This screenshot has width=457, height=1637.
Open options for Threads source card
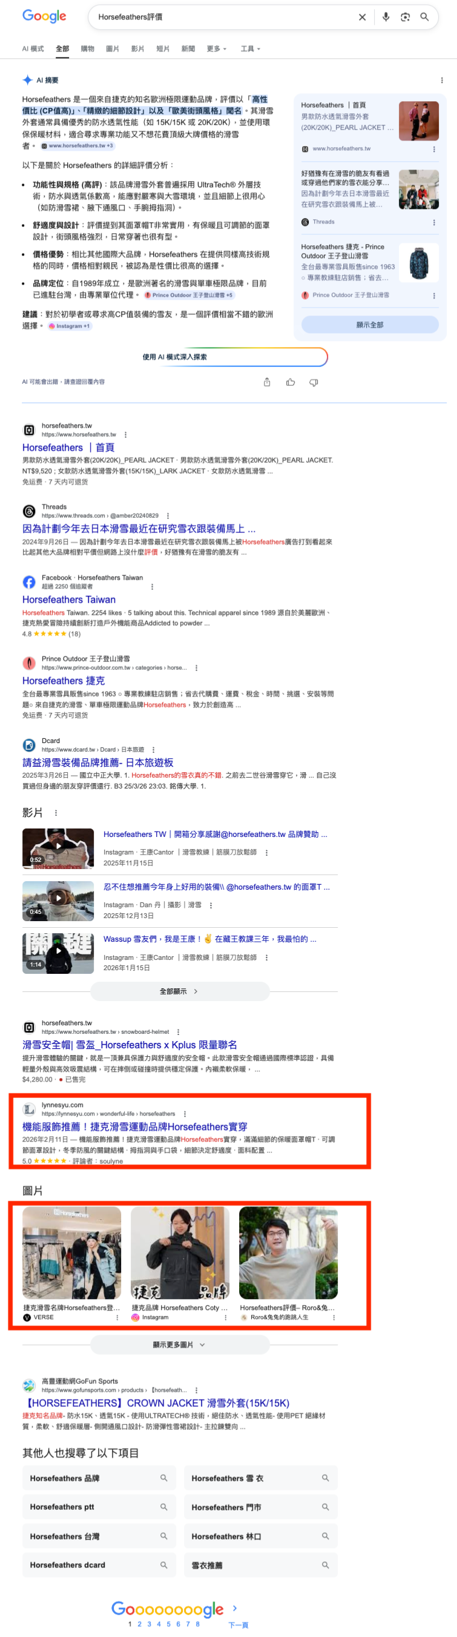pyautogui.click(x=434, y=222)
